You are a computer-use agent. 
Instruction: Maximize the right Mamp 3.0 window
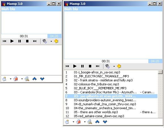click(x=155, y=4)
